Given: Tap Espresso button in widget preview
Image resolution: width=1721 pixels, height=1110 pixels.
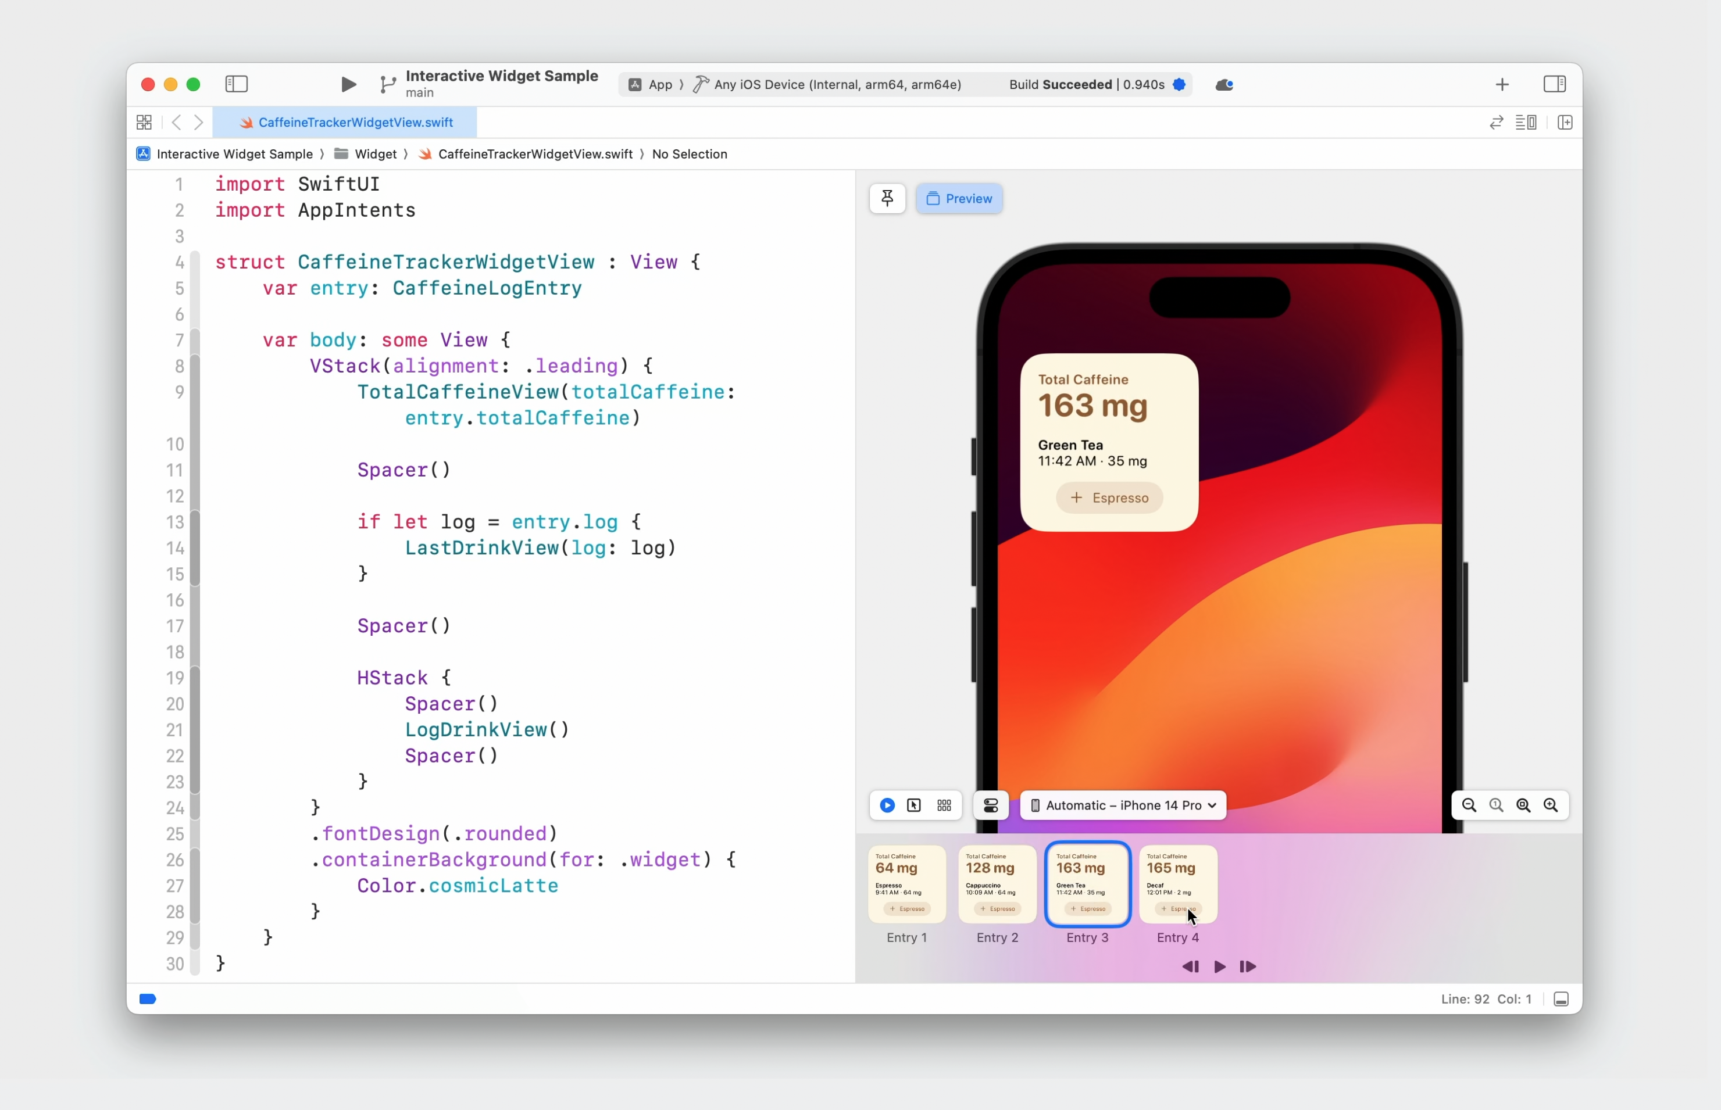Looking at the screenshot, I should (1109, 498).
